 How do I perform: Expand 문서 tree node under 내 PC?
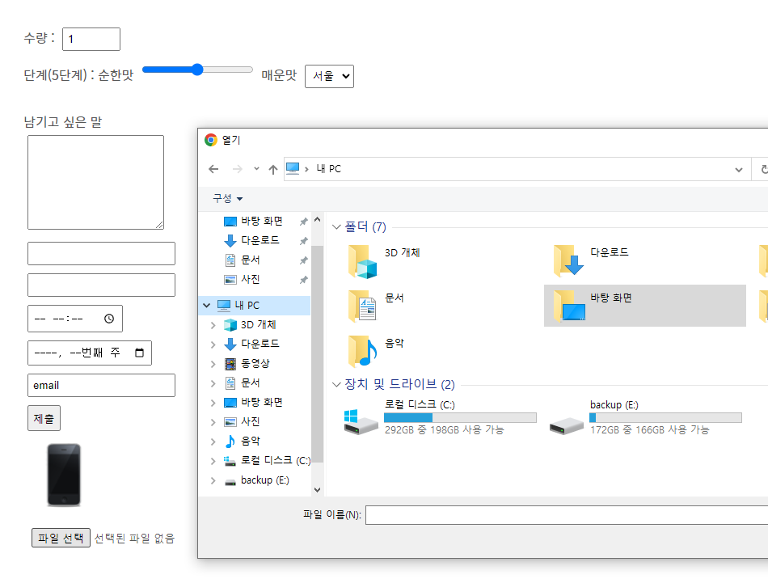click(213, 383)
